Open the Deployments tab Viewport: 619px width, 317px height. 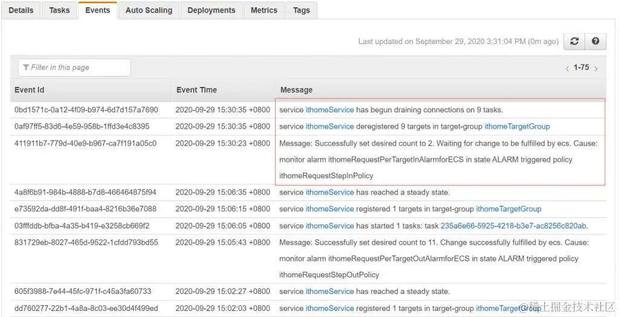click(211, 10)
